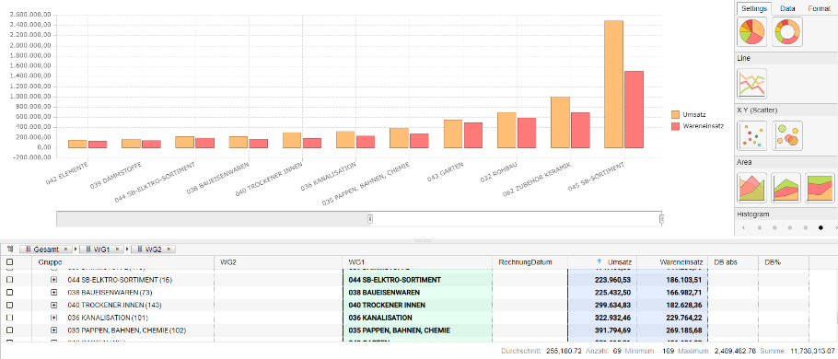This screenshot has height=359, width=838.
Task: Check the 040 TROCKENER INNEN row checkbox
Action: (x=9, y=305)
